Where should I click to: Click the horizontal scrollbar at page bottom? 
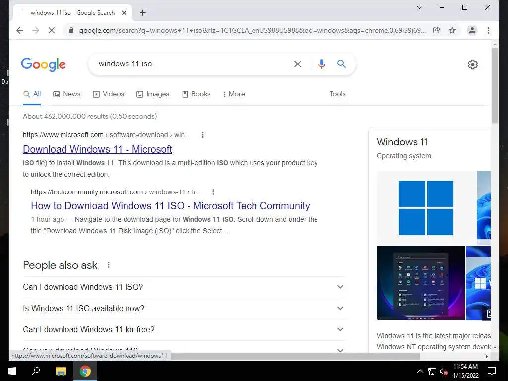[x=296, y=356]
